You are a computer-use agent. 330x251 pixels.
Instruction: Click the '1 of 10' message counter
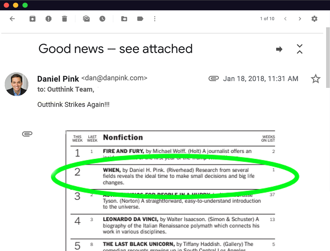[267, 19]
